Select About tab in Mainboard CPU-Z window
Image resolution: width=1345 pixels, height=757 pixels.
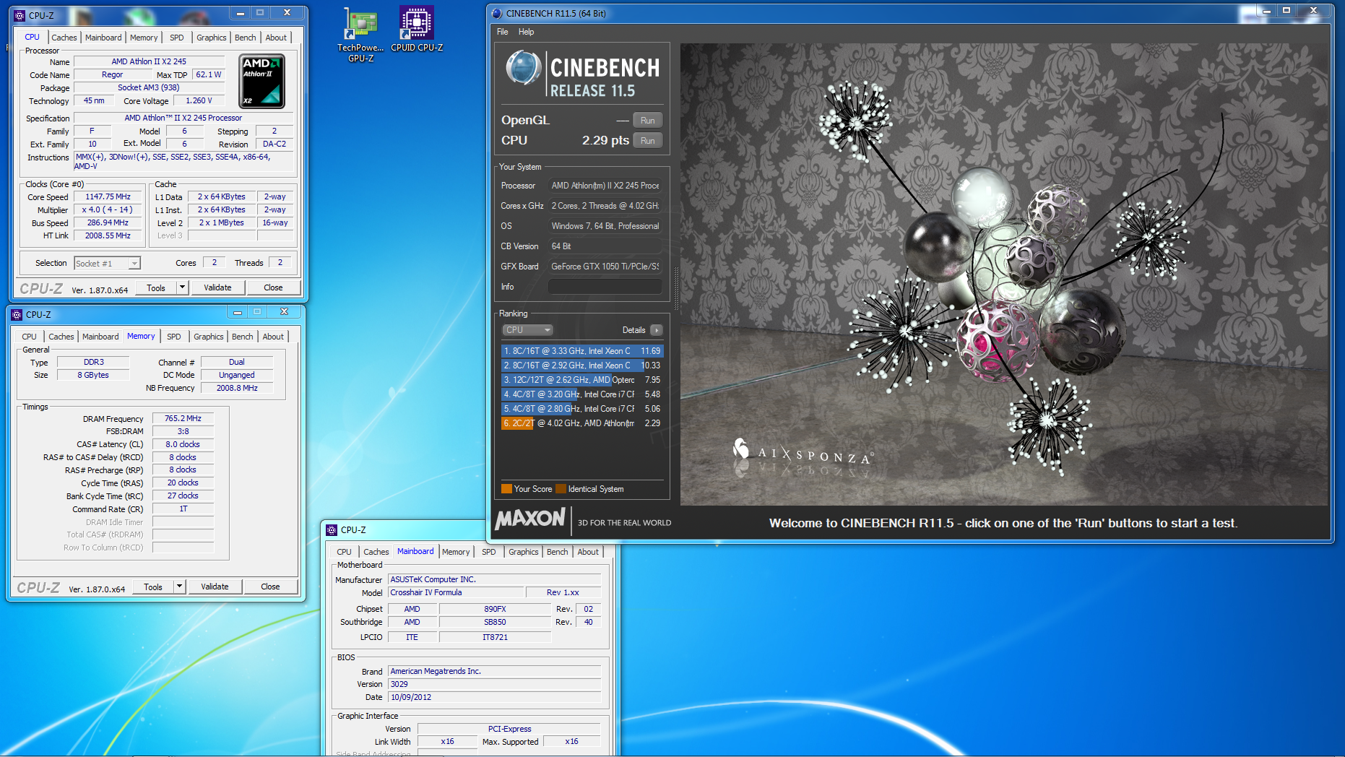(x=588, y=552)
